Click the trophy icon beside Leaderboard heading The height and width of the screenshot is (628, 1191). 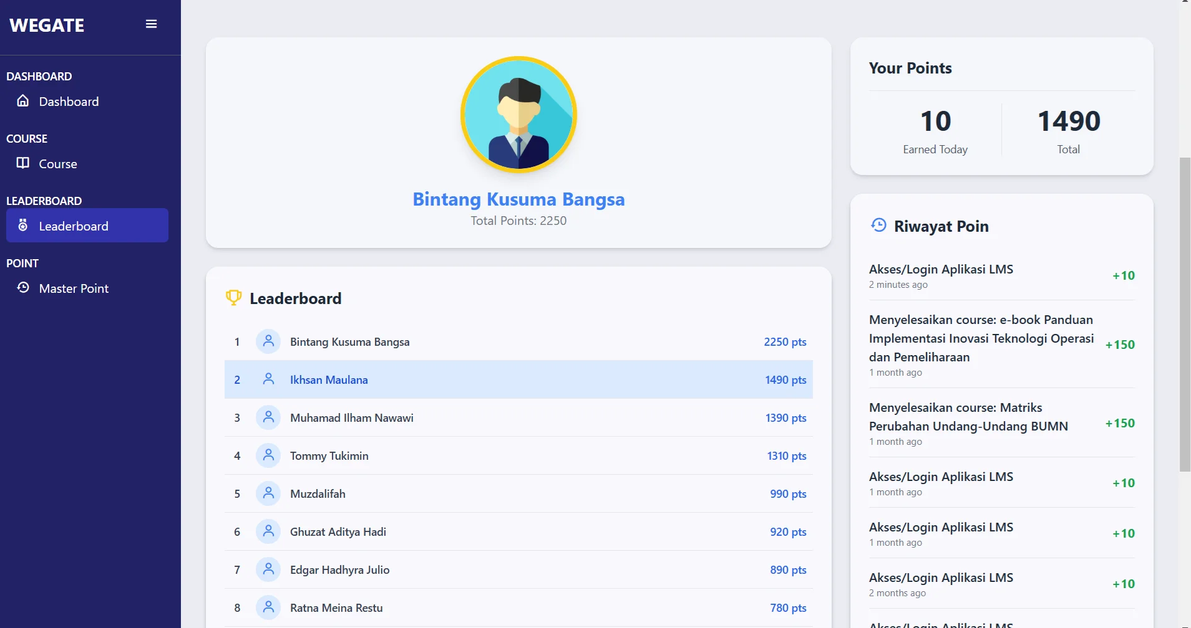click(233, 298)
